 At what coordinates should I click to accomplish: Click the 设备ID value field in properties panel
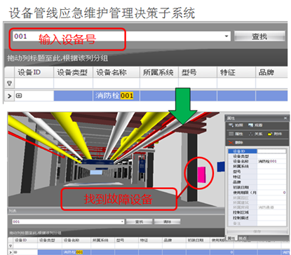(271, 151)
